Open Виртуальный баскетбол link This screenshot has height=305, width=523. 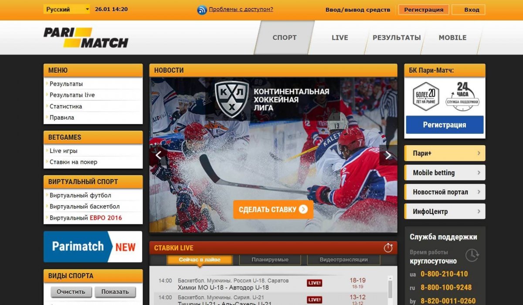point(85,207)
